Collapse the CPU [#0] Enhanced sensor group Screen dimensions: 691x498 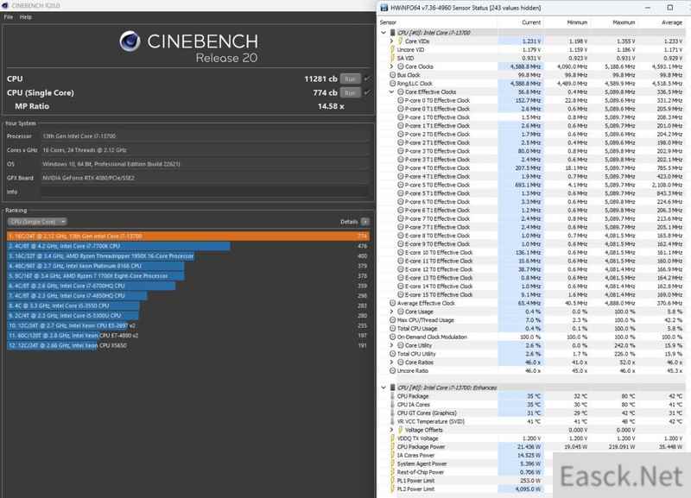click(384, 388)
